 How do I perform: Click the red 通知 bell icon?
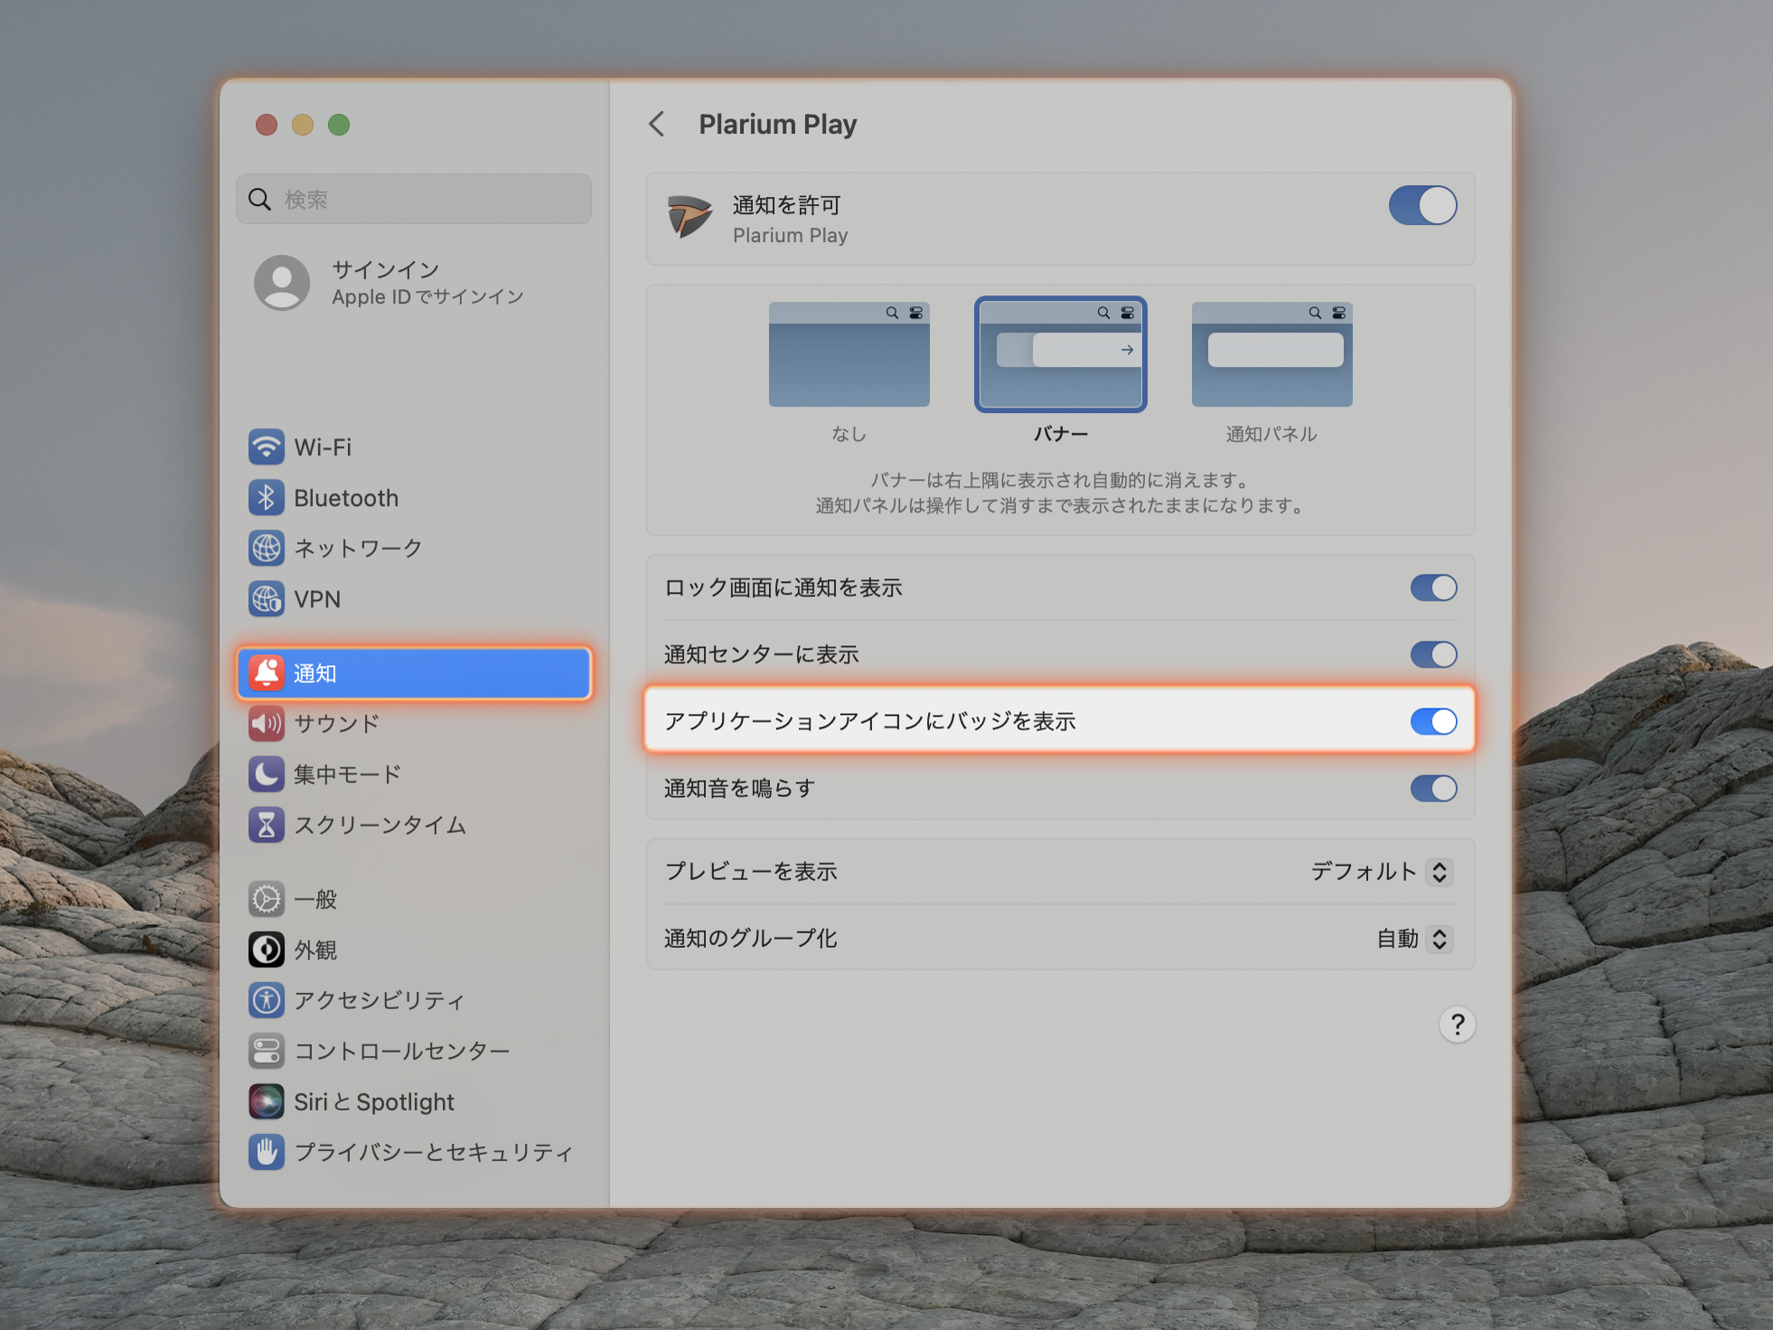(267, 673)
